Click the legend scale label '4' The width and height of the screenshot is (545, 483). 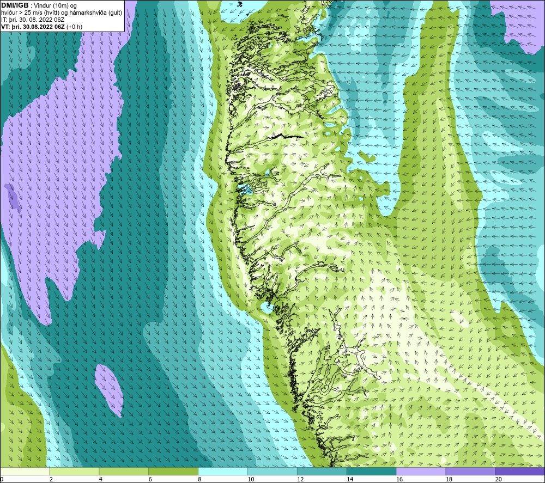click(x=100, y=480)
